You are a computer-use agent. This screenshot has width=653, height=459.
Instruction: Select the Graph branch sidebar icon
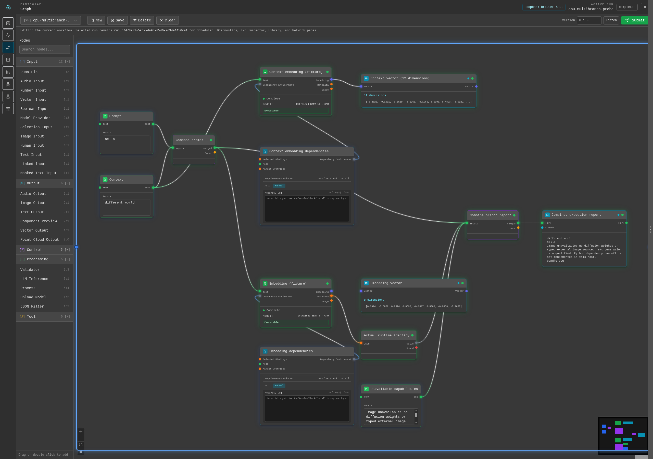8,47
